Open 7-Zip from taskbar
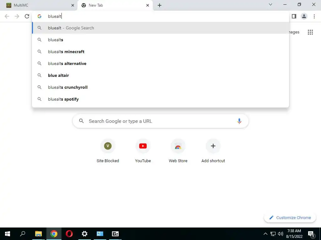Screen dimensions: 321x240 (115, 234)
